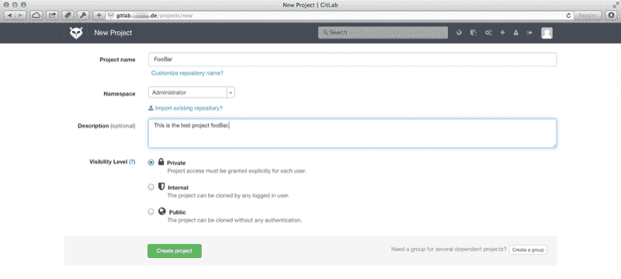621x279 pixels.
Task: Click the Create a group button
Action: [x=528, y=250]
